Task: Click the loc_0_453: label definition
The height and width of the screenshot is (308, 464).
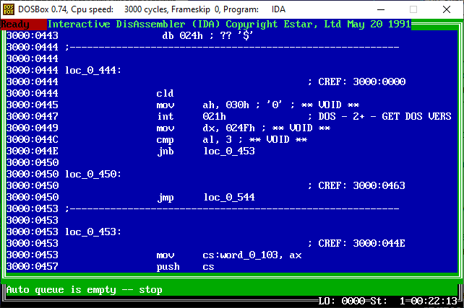Action: [93, 232]
